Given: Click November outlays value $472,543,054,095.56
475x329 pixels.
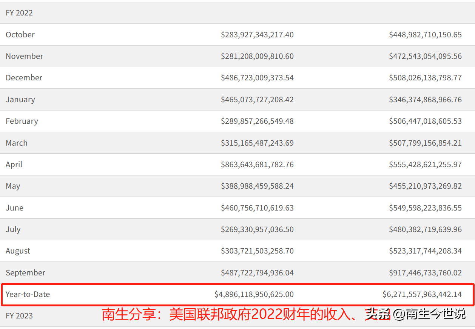Looking at the screenshot, I should (x=425, y=56).
